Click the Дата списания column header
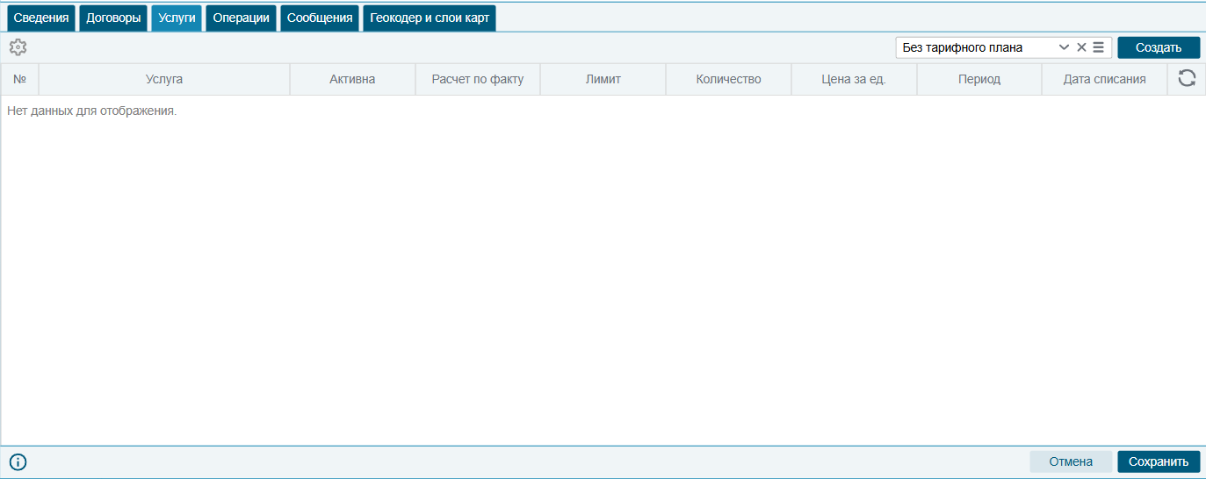Image resolution: width=1206 pixels, height=479 pixels. point(1104,79)
